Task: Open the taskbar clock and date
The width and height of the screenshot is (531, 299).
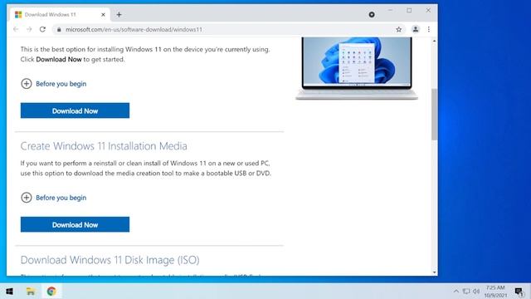Action: coord(495,292)
